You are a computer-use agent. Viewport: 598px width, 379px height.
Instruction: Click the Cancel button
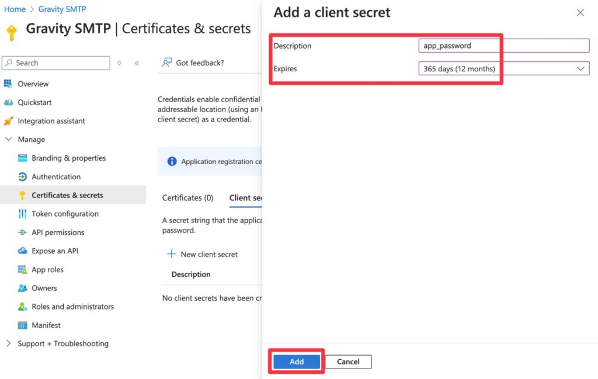pos(348,361)
